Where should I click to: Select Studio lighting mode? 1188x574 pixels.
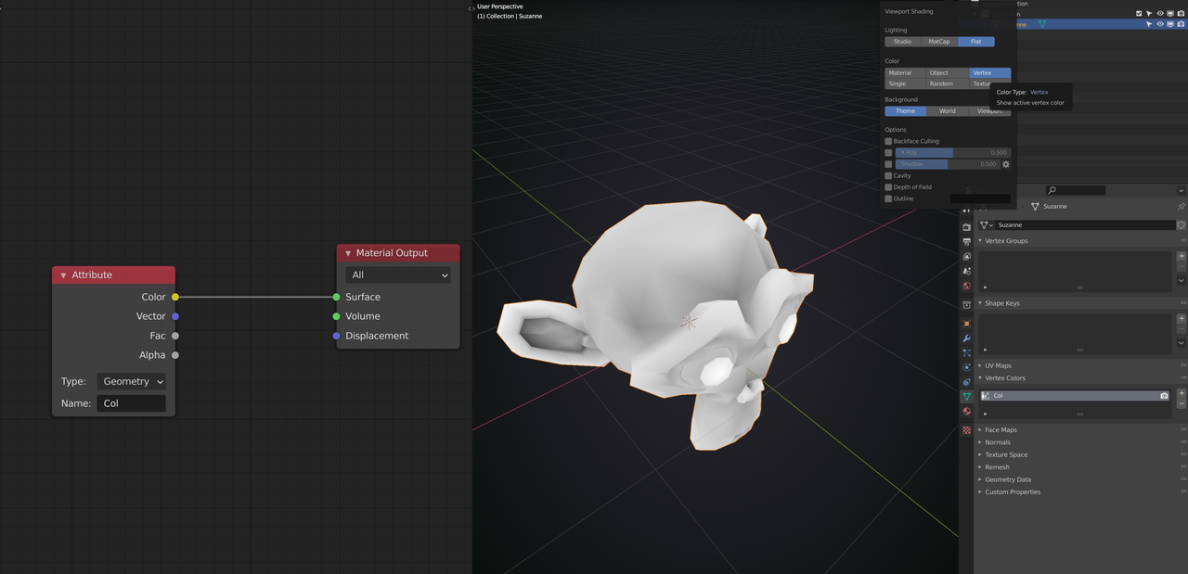(902, 42)
